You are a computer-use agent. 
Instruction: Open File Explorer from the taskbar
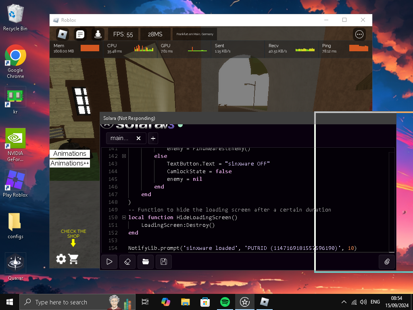tap(186, 302)
